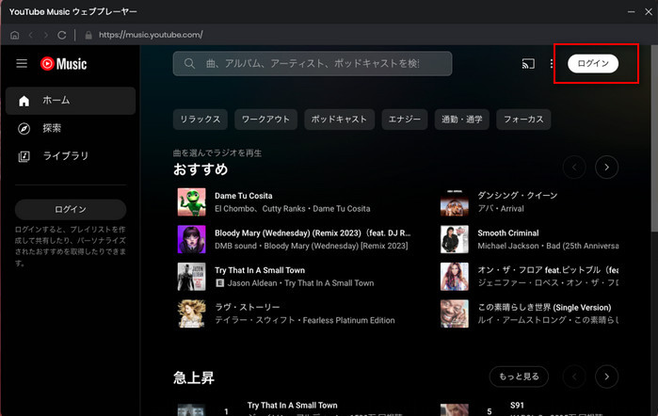The image size is (658, 416).
Task: Go forward with the browser forward arrow
Action: click(46, 35)
